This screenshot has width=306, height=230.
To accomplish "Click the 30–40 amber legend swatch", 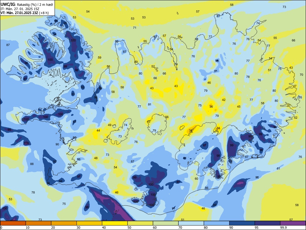I will click(x=89, y=223).
